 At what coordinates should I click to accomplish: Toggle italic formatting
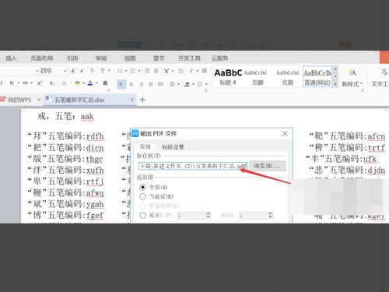point(2,83)
